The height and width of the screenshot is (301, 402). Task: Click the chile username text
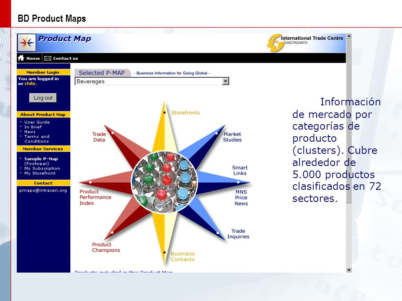coord(30,84)
